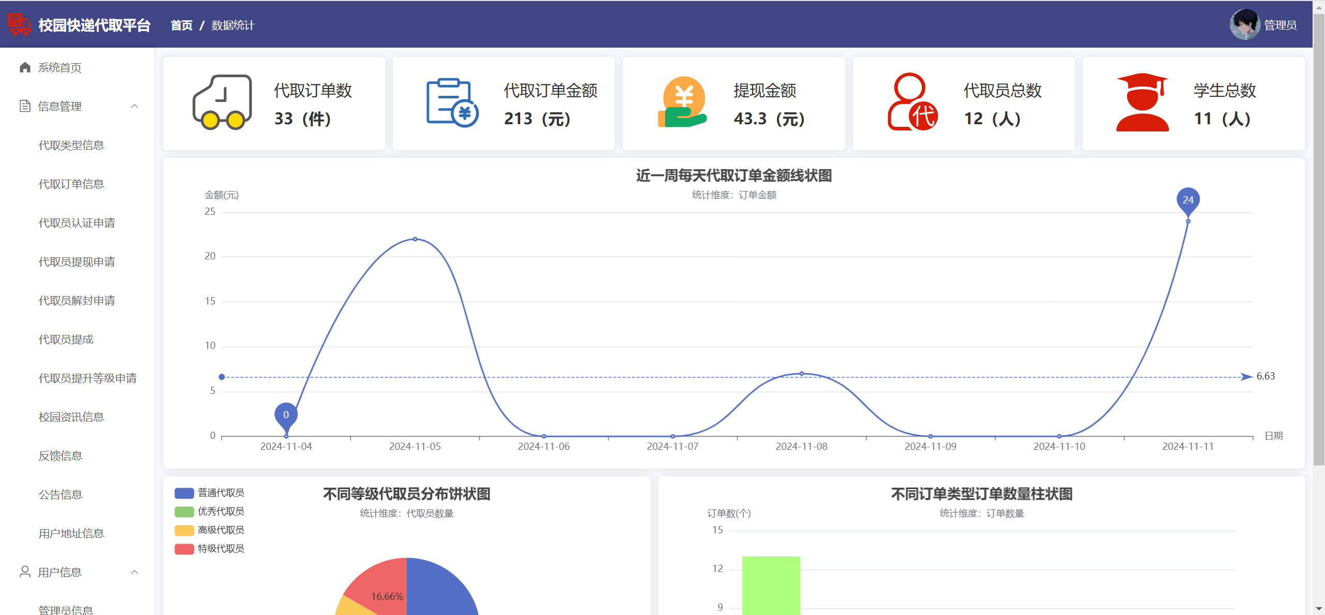Open 代取员解封申请 menu item
Image resolution: width=1325 pixels, height=615 pixels.
coord(77,300)
